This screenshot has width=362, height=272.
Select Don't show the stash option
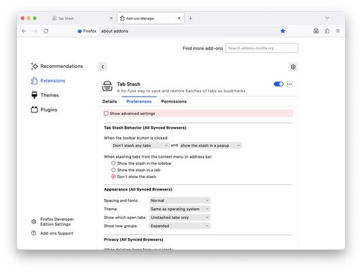(113, 177)
